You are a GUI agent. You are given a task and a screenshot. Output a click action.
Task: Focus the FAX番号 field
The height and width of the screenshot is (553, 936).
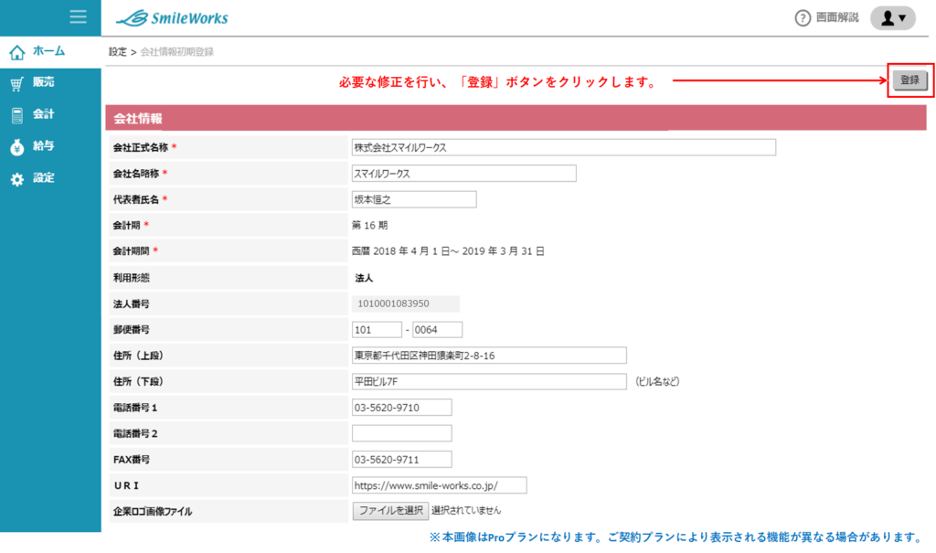point(402,459)
